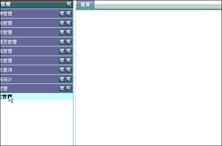Expand 统统计 panel with plus button

pos(69,79)
